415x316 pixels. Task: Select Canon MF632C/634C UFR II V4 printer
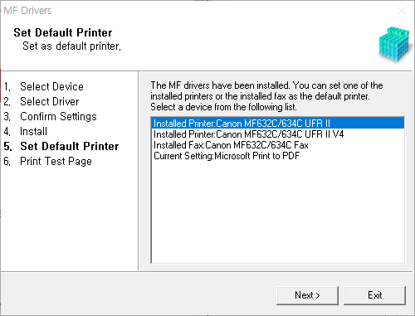(x=278, y=134)
